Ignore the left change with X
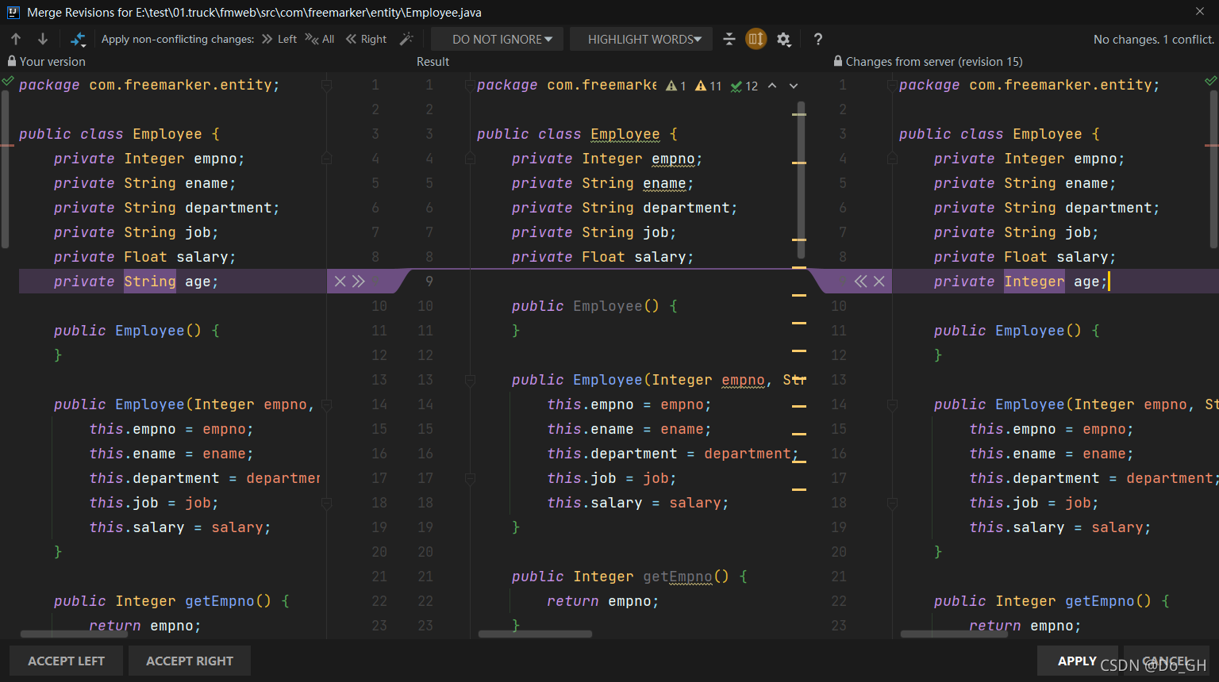 [x=340, y=282]
